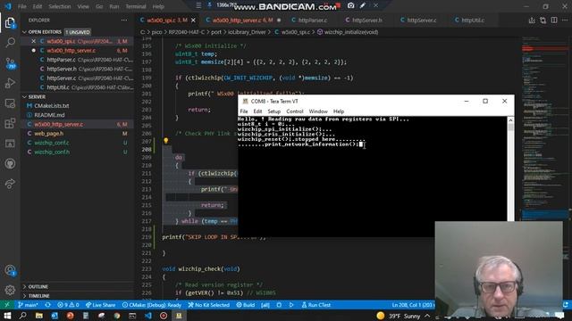Collapse the SERVER folder section
572x321 pixels.
point(24,97)
